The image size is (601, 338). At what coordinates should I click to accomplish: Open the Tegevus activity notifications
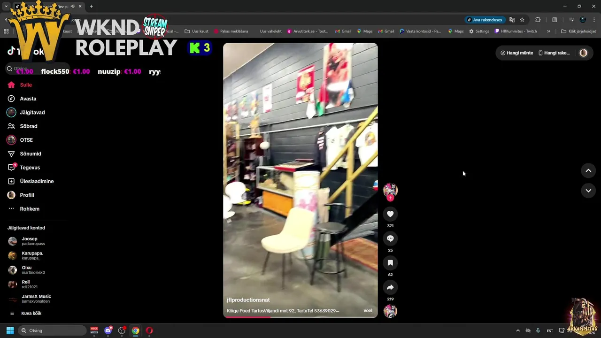pyautogui.click(x=23, y=168)
